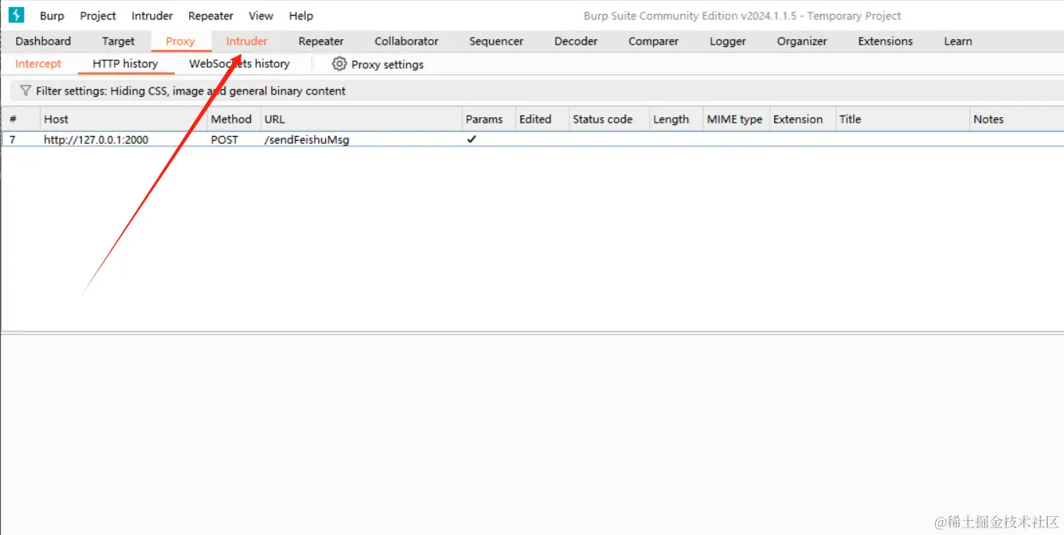Image resolution: width=1064 pixels, height=535 pixels.
Task: Sort by the URL column header
Action: tap(361, 119)
